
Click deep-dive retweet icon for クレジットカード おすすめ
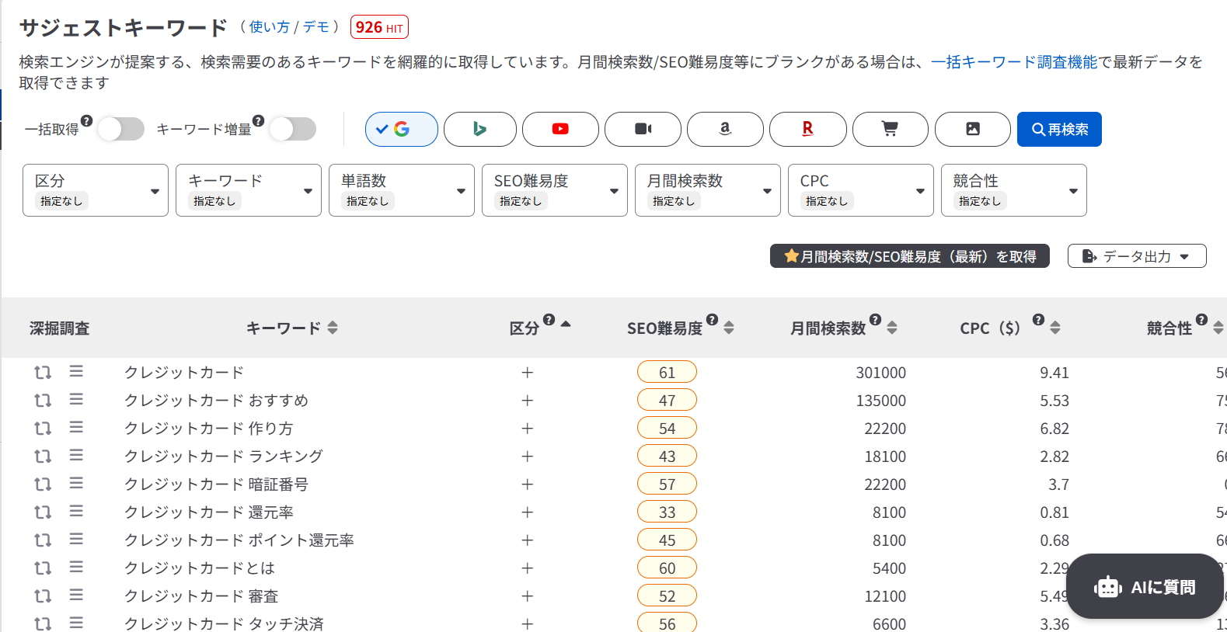[x=43, y=401]
